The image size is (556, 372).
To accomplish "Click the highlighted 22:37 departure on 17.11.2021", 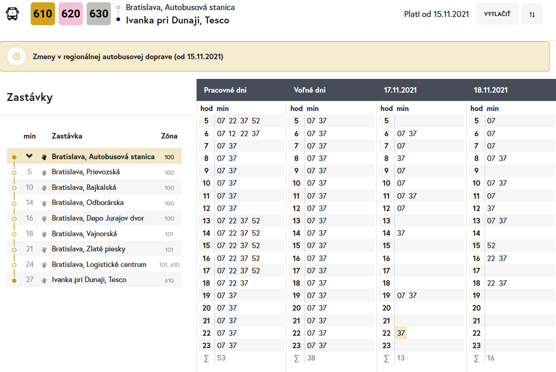I will [x=401, y=333].
